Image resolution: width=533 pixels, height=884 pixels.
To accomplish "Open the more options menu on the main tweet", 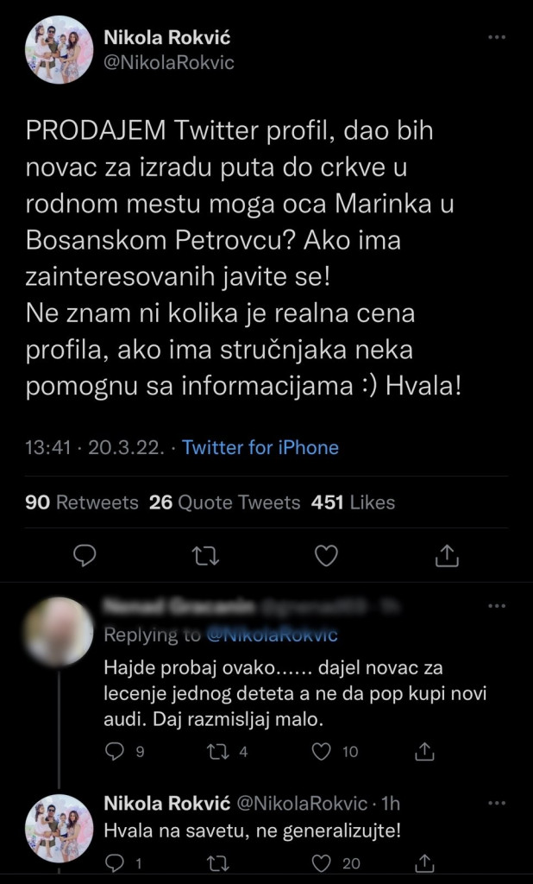I will click(496, 36).
